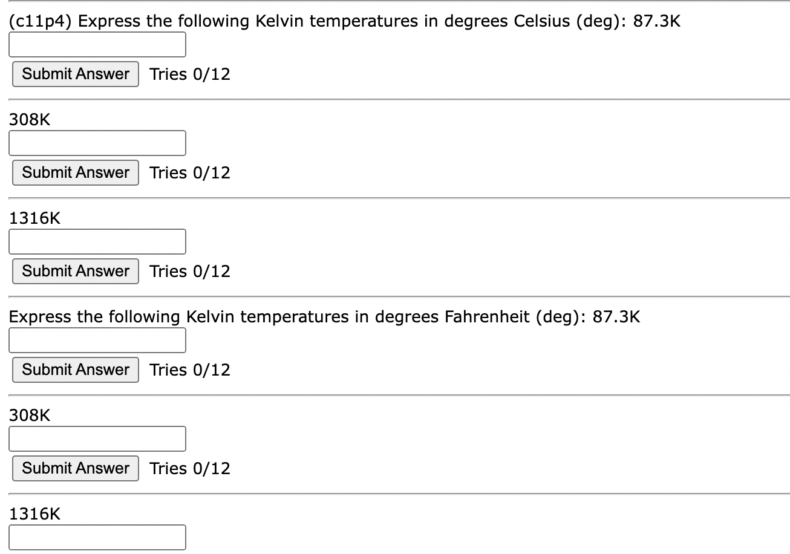The height and width of the screenshot is (554, 790).
Task: Click the last Submit Answer button visible
Action: click(x=75, y=468)
